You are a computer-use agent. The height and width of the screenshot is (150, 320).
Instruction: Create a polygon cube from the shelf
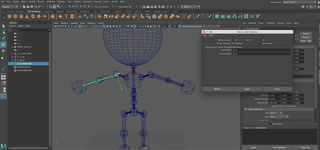(x=15, y=16)
